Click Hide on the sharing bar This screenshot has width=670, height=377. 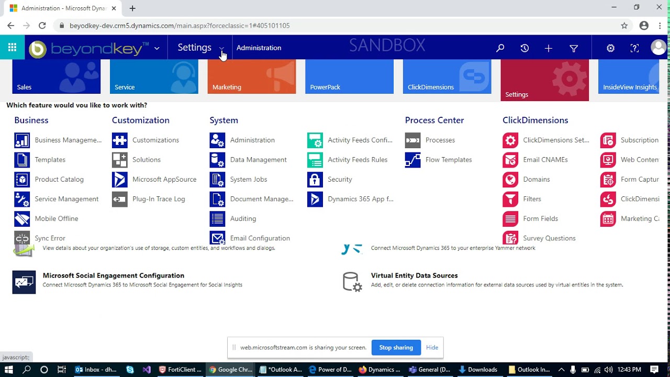[x=432, y=348]
